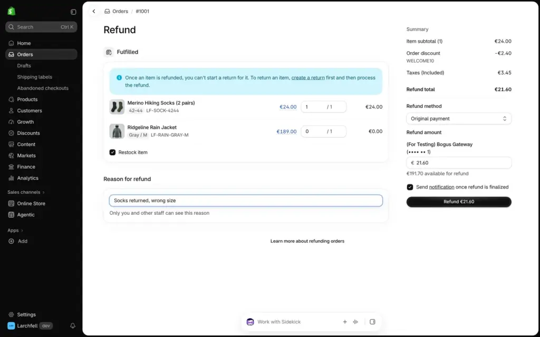This screenshot has width=540, height=337.
Task: Open the Settings menu label
Action: coord(26,315)
